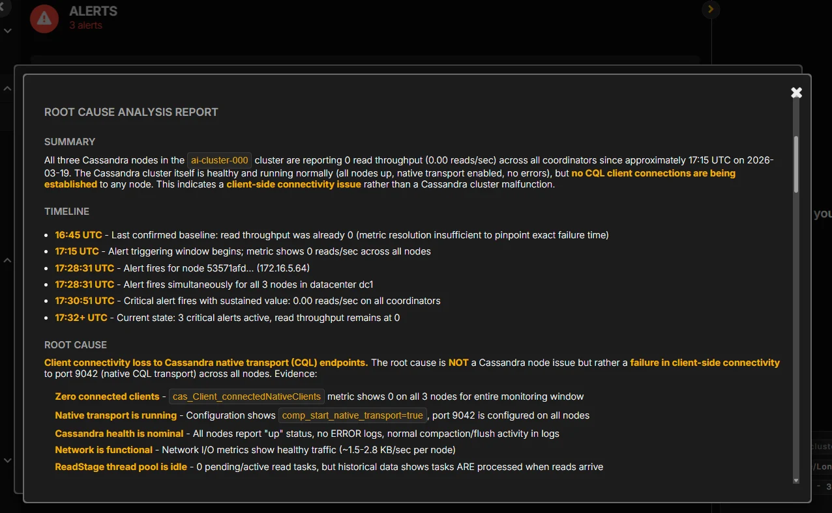The height and width of the screenshot is (513, 832).
Task: Expand the upper-left panel chevron
Action: [x=7, y=87]
